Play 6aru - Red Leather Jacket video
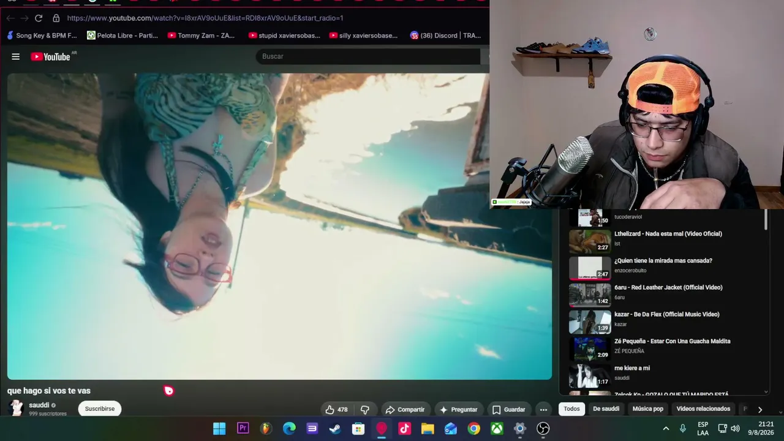784x441 pixels. [668, 288]
